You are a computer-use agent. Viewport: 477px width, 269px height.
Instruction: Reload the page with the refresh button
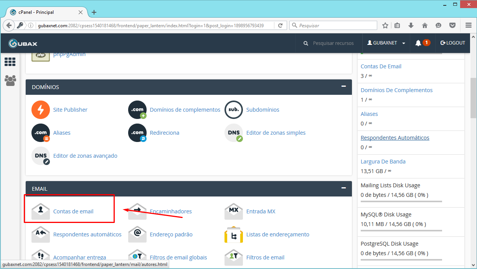click(281, 25)
